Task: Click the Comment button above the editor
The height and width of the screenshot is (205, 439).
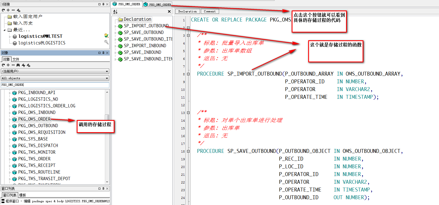Action: pos(210,11)
